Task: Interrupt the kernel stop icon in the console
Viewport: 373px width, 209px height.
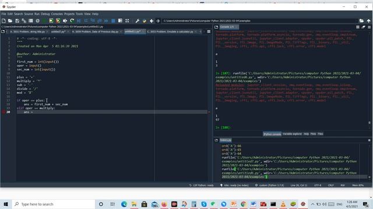Action: [x=357, y=27]
